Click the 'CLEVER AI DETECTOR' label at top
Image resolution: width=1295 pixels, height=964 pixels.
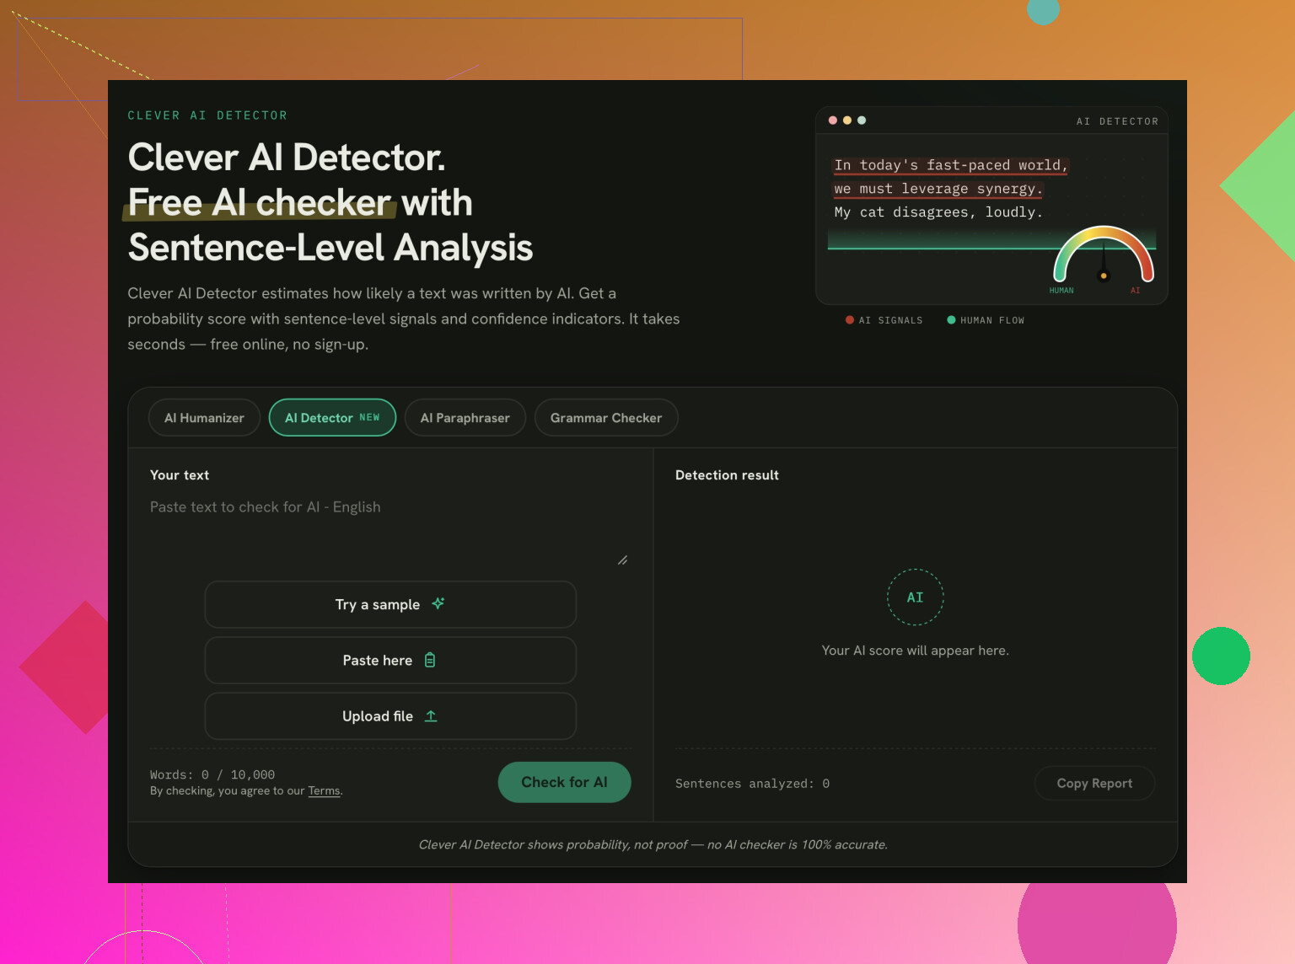coord(207,115)
